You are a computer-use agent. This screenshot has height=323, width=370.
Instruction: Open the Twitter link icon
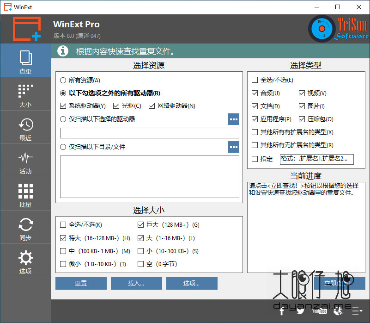pos(300,311)
